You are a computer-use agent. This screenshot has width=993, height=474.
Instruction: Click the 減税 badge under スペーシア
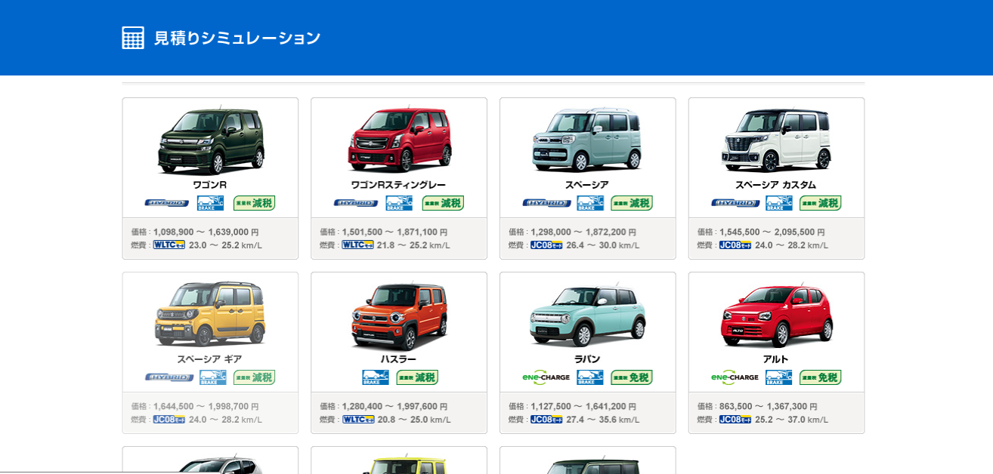tap(632, 203)
